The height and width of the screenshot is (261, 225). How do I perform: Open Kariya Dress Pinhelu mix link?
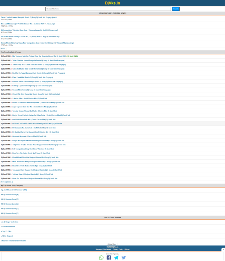point(41,115)
